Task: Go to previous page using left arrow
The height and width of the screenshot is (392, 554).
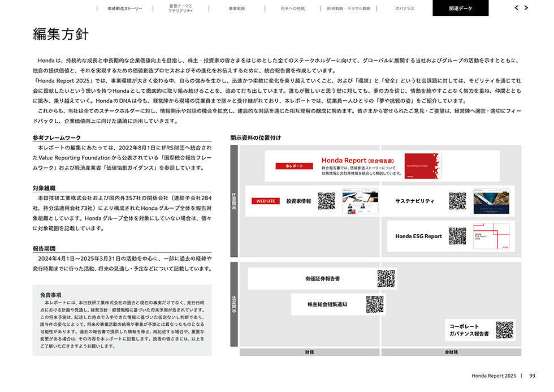Action: [517, 8]
